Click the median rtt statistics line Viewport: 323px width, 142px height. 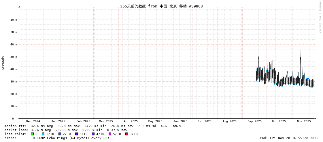[x=92, y=126]
